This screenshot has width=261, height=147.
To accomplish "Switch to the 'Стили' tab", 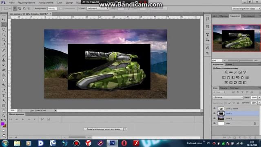I will click(229, 65).
